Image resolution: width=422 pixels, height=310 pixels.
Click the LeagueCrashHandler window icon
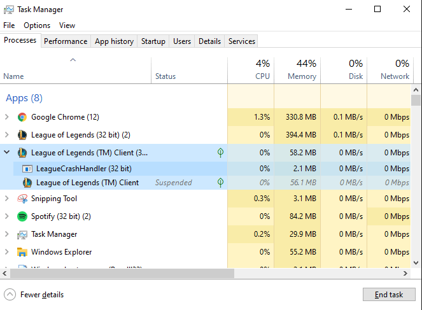click(x=27, y=169)
